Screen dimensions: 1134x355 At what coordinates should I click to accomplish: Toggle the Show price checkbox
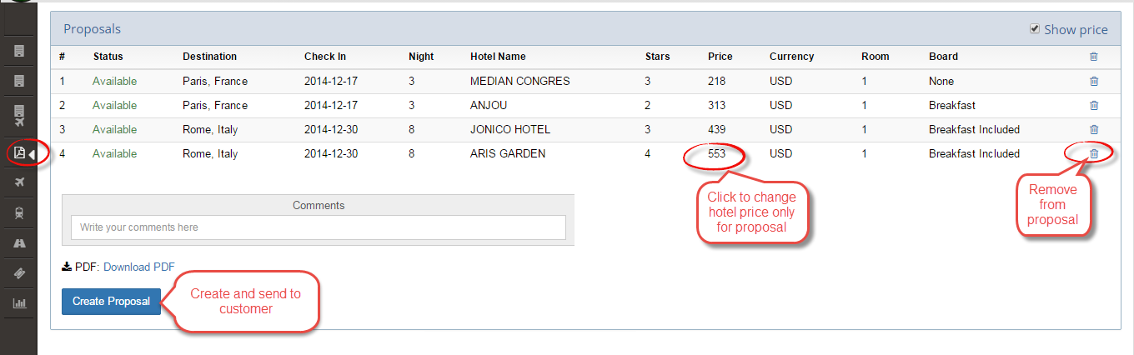click(1035, 28)
